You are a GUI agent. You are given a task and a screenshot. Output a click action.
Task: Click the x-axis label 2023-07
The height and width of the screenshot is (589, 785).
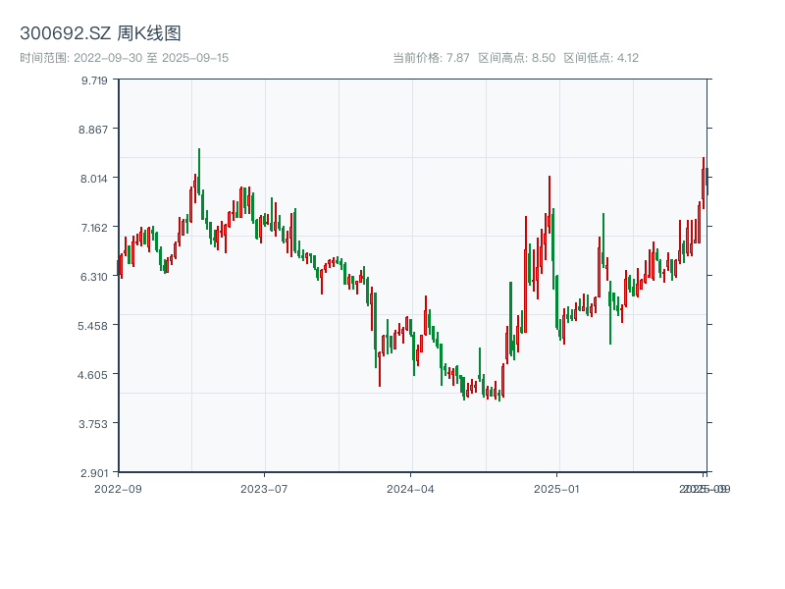pyautogui.click(x=264, y=489)
